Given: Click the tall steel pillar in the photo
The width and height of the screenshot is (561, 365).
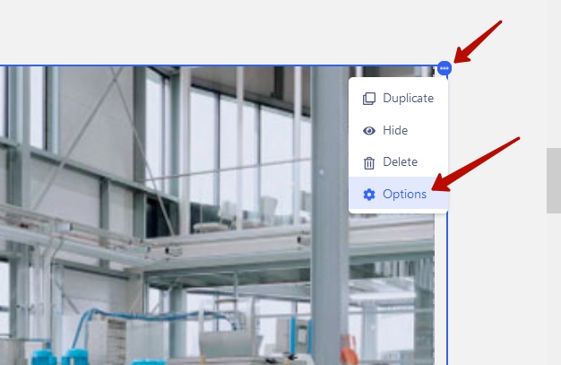Looking at the screenshot, I should tap(330, 215).
